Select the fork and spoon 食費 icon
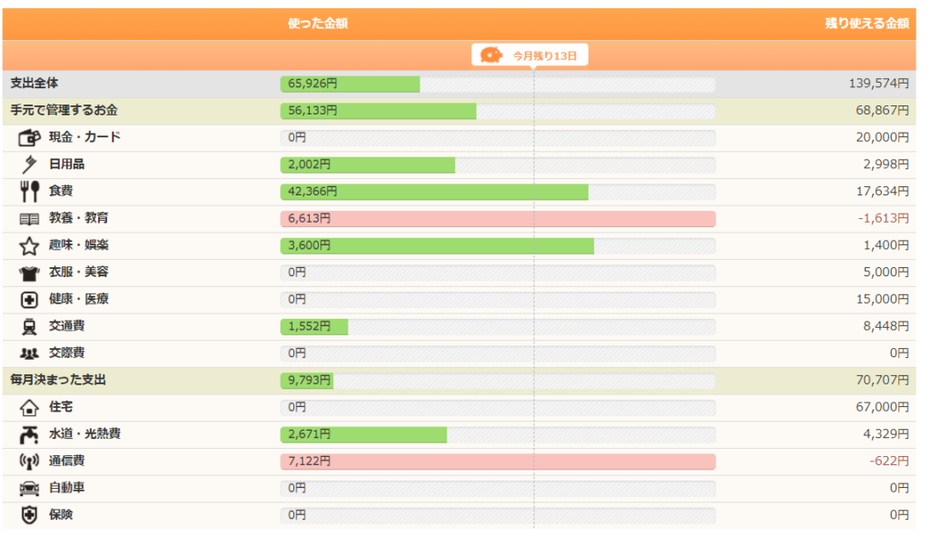Viewport: 930px width, 537px height. [x=29, y=191]
